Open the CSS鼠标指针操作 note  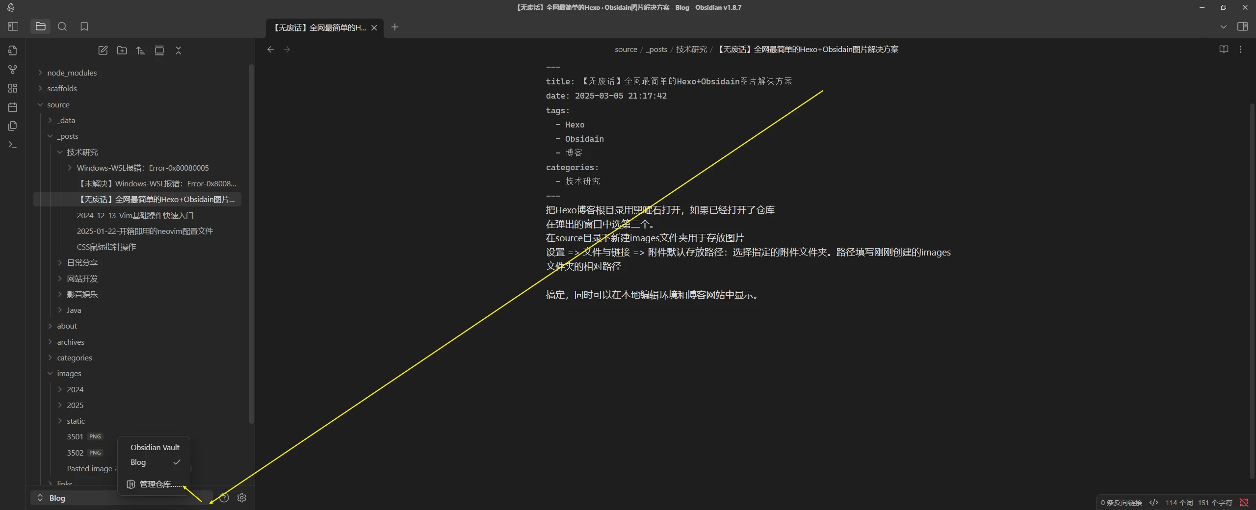(x=106, y=247)
